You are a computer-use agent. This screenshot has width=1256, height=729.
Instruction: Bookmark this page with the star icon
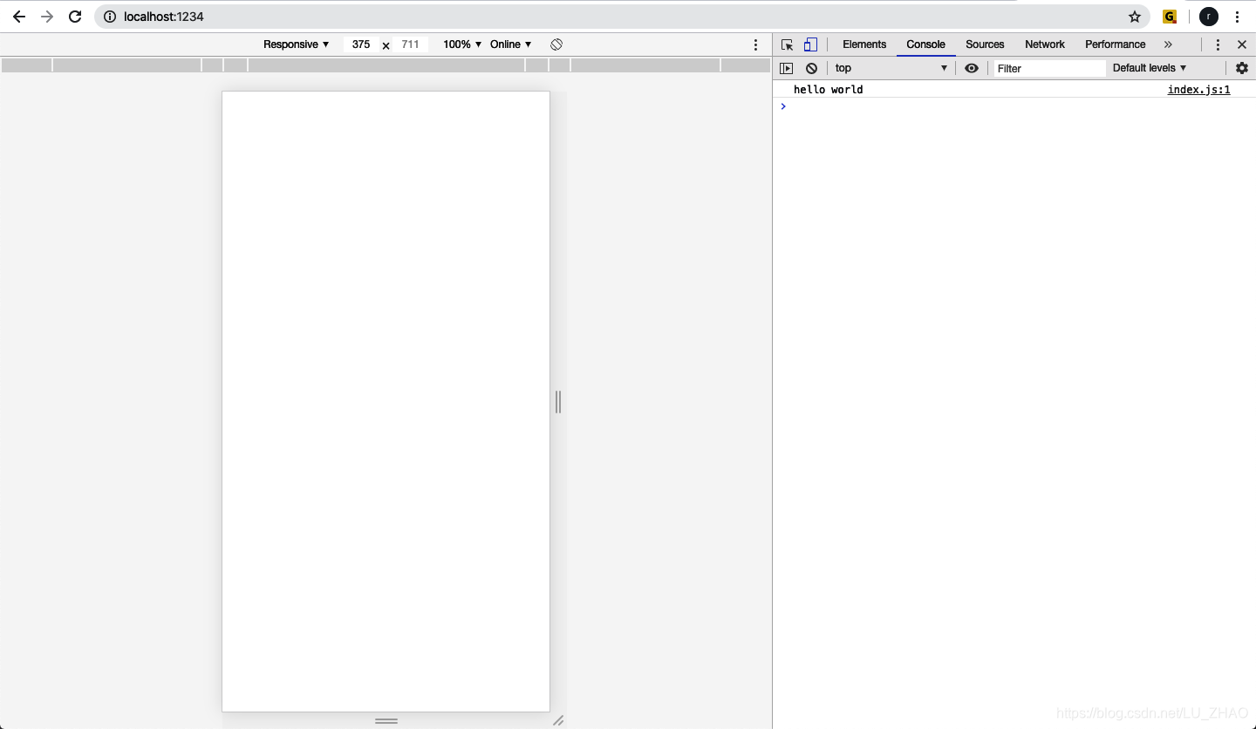[x=1135, y=17]
